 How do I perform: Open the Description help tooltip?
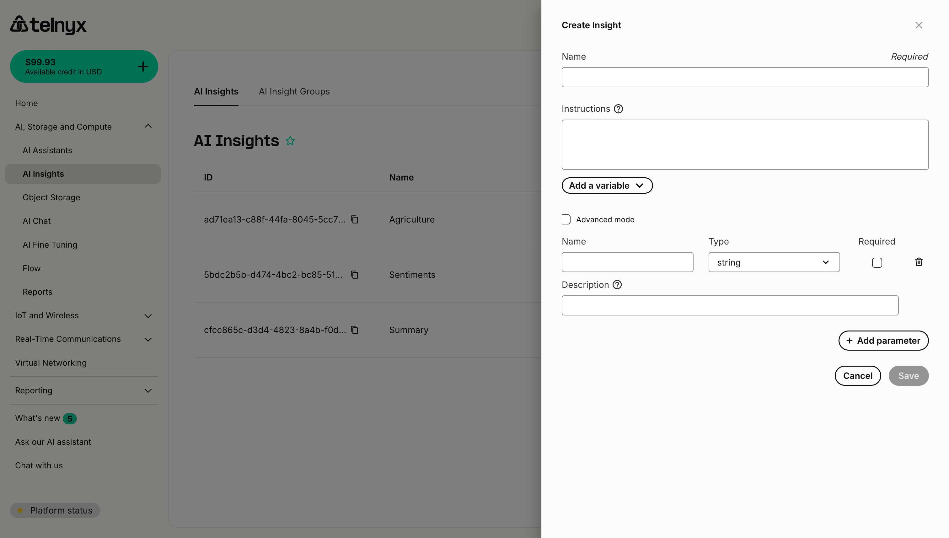[x=617, y=284]
